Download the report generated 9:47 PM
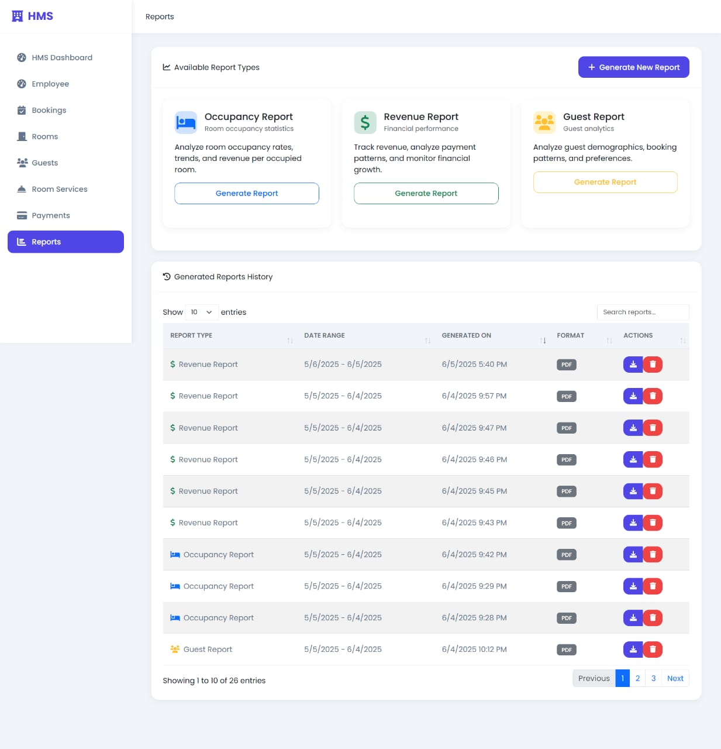 (x=633, y=428)
